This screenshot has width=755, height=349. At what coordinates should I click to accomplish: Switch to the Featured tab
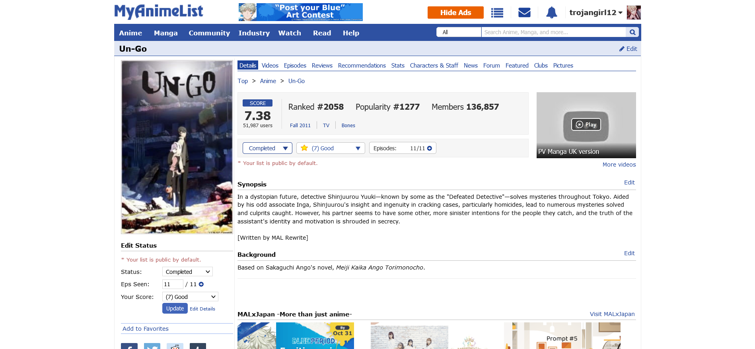point(517,66)
